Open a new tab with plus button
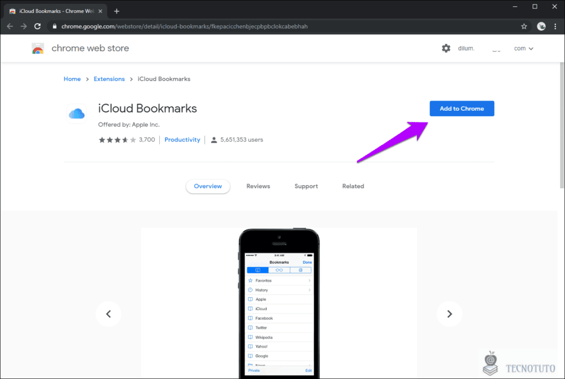The height and width of the screenshot is (379, 565). tap(116, 11)
